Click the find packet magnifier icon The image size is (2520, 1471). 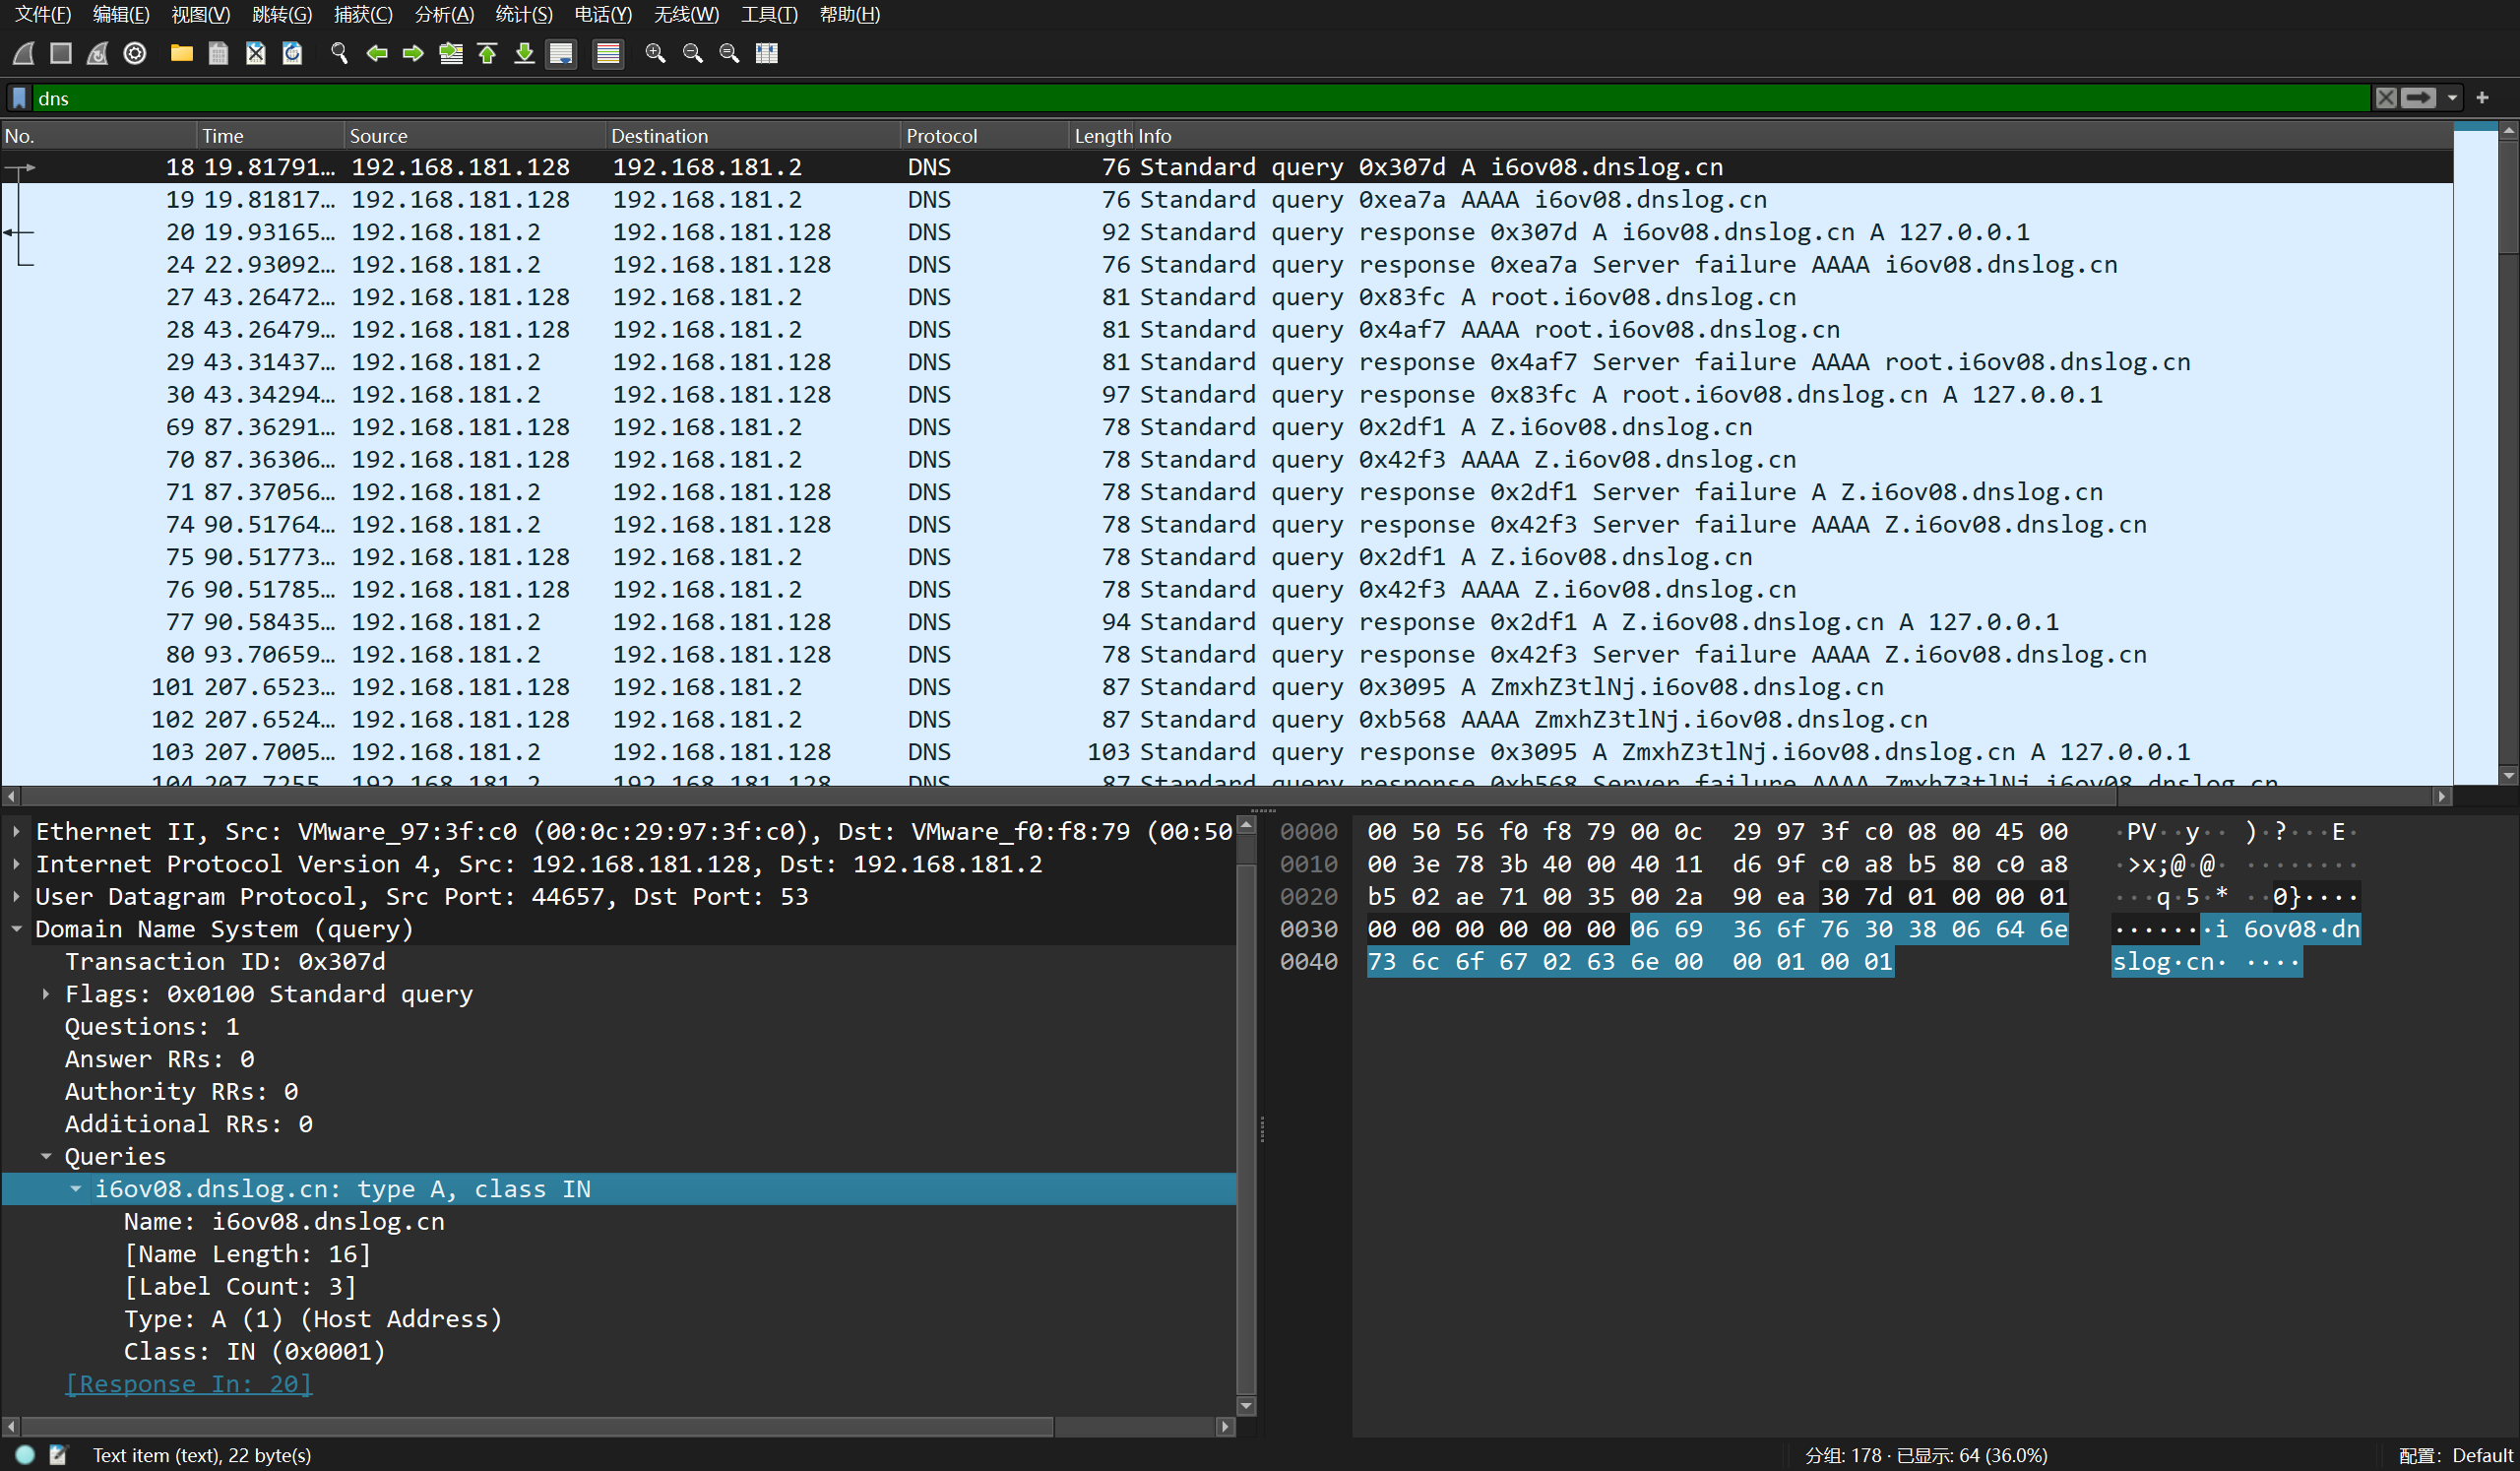tap(339, 53)
